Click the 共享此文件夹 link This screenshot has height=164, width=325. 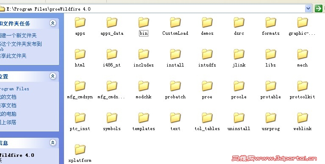(x=13, y=56)
